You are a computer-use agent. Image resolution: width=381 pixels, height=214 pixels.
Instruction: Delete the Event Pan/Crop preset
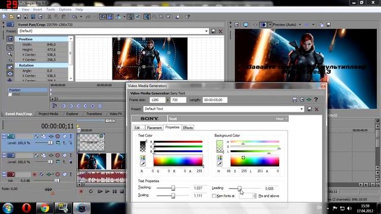[220, 32]
